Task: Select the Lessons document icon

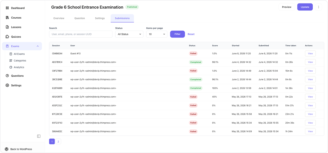Action: pyautogui.click(x=7, y=27)
